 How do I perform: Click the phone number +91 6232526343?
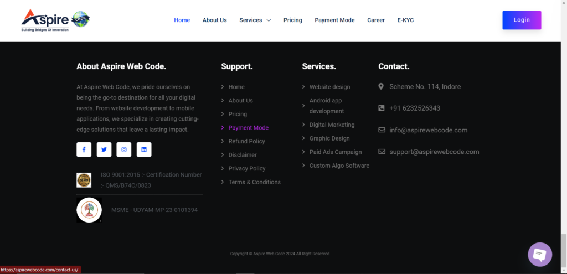415,108
